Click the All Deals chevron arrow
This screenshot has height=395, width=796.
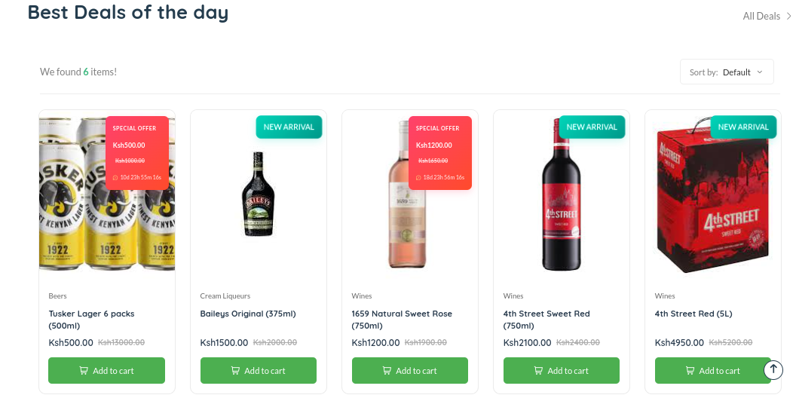(x=789, y=17)
